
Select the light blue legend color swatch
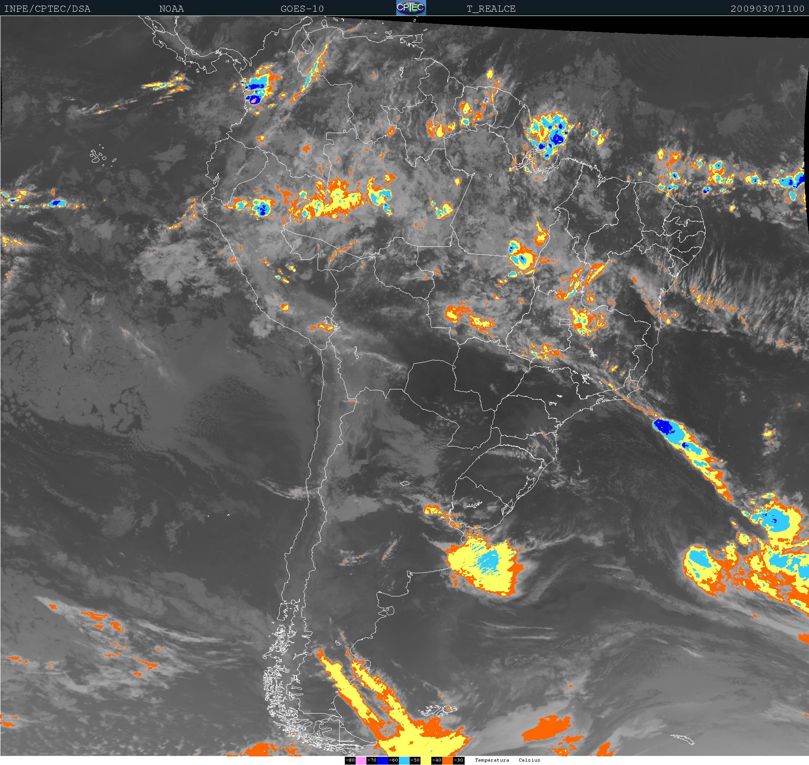404,760
